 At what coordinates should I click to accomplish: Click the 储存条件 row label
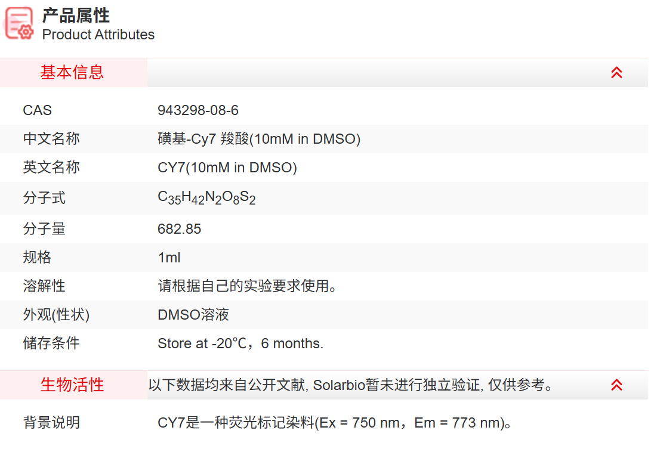point(51,343)
